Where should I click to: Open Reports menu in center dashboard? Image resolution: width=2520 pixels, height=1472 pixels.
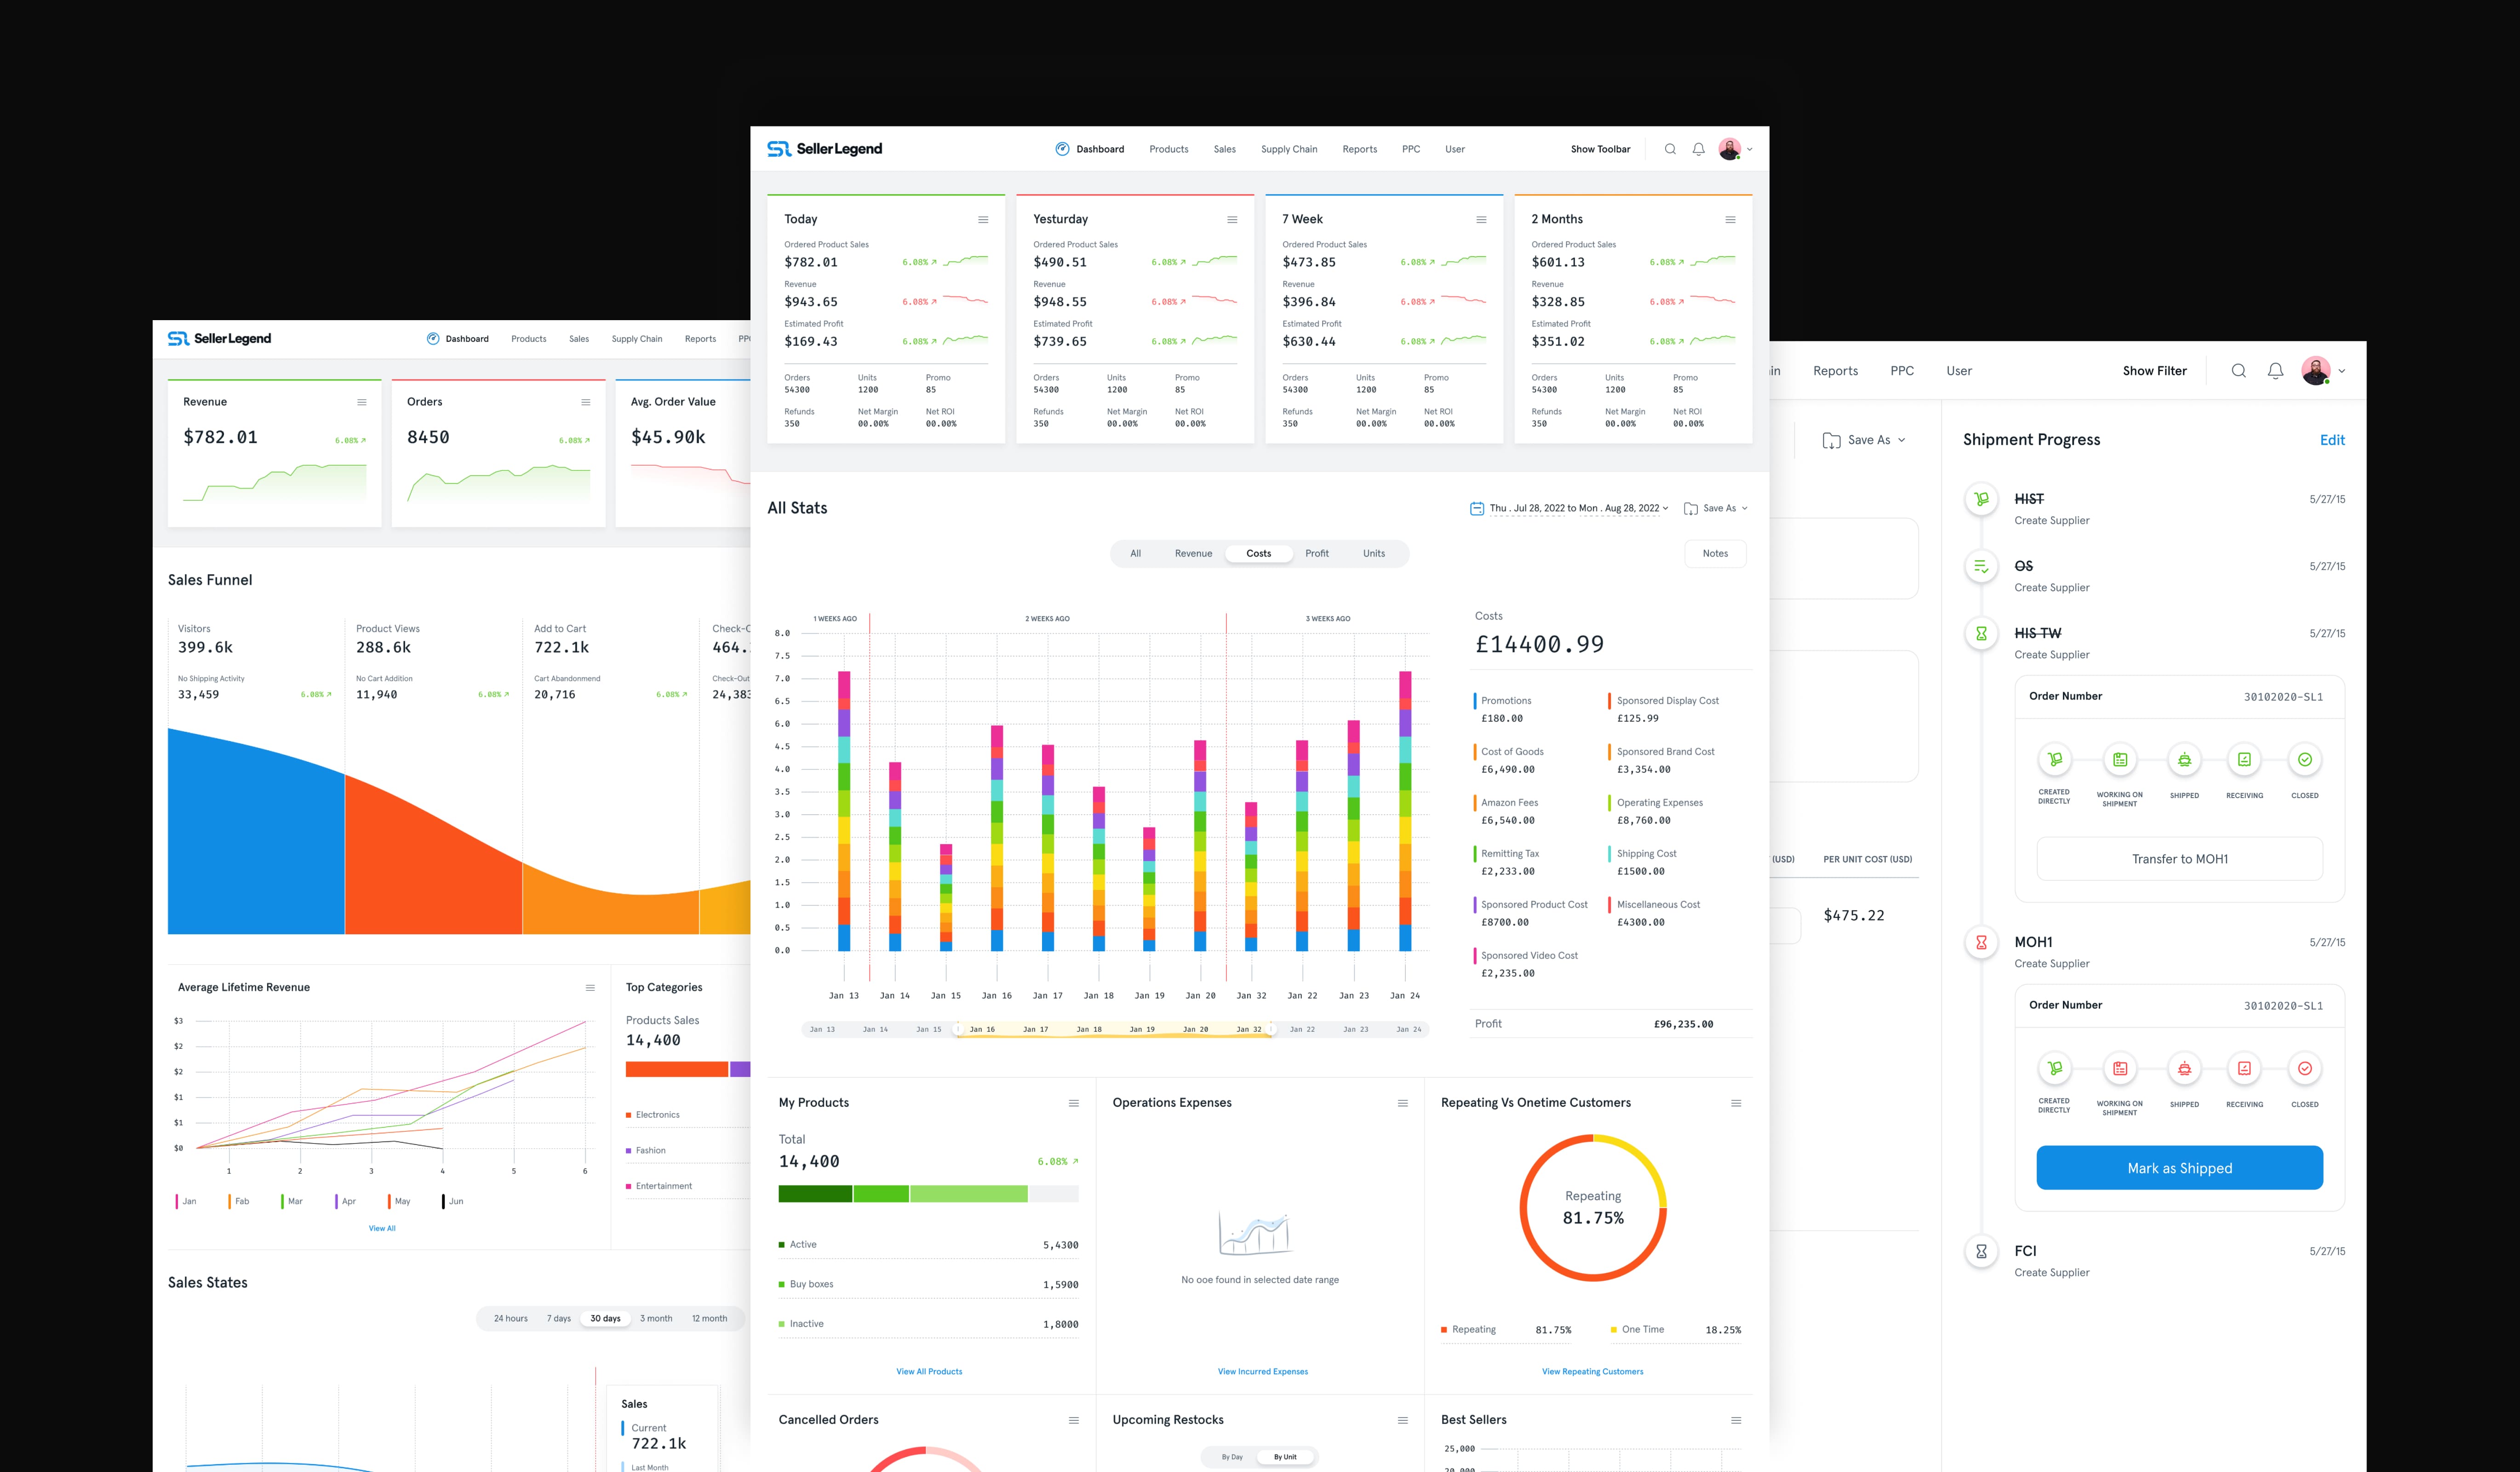1360,150
